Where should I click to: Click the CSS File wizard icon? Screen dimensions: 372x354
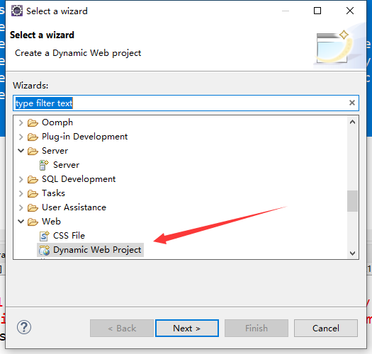44,236
